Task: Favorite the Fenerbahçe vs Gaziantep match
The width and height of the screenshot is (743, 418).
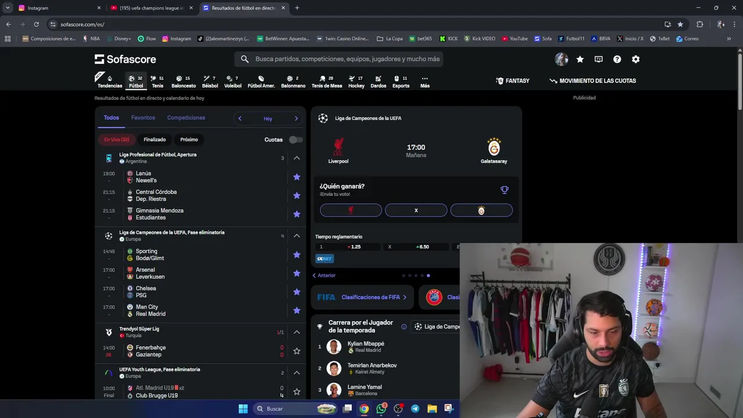Action: [x=297, y=351]
